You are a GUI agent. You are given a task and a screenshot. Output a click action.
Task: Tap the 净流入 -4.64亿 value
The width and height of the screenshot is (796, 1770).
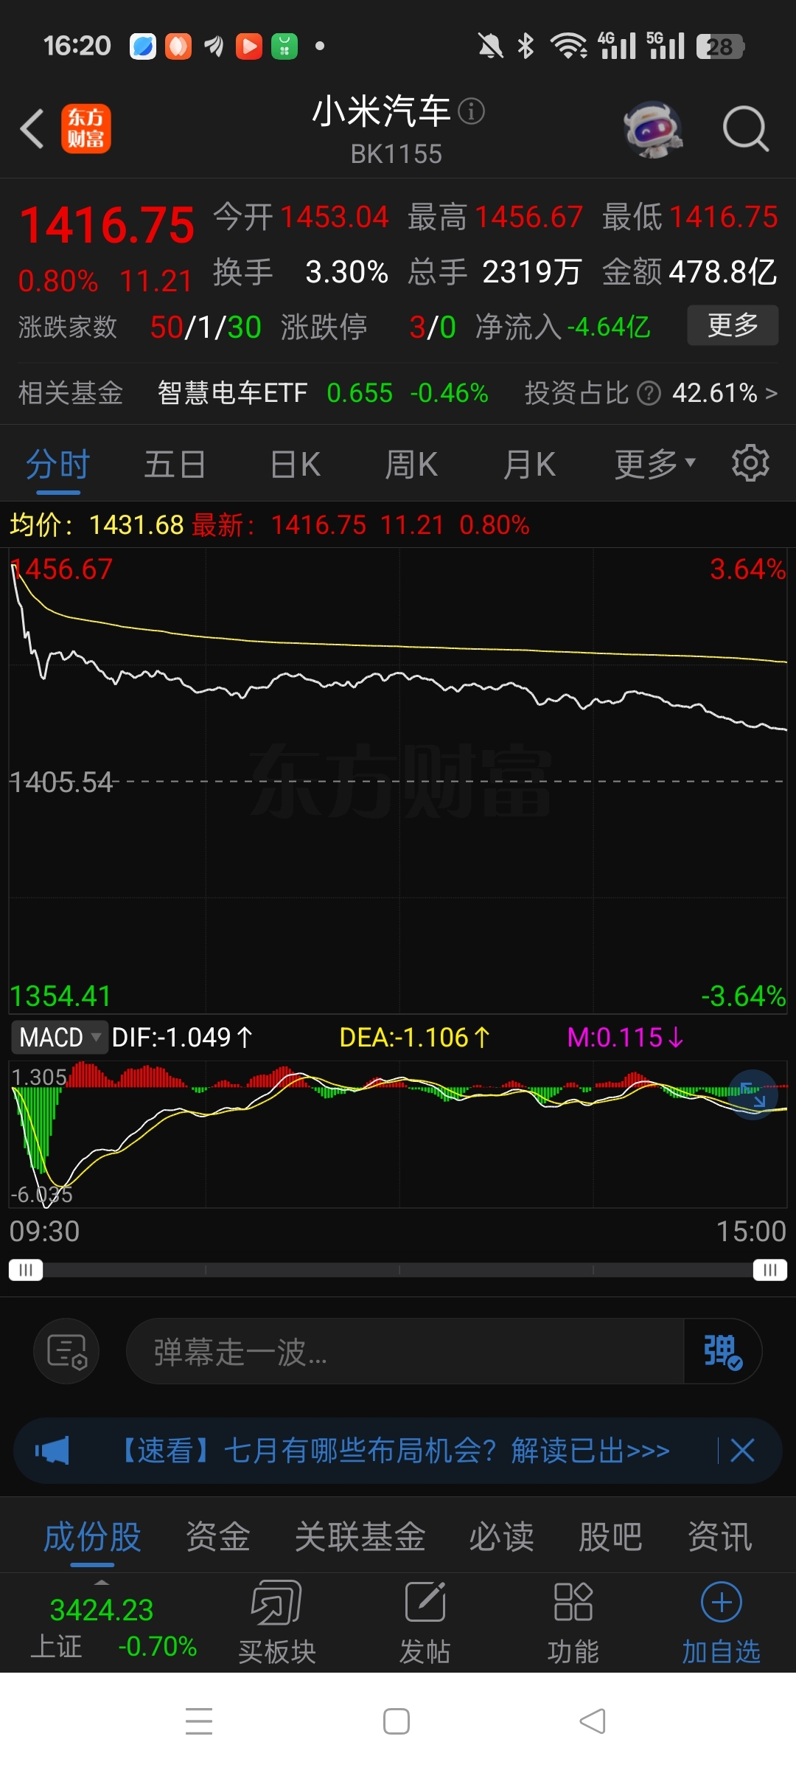pos(609,327)
